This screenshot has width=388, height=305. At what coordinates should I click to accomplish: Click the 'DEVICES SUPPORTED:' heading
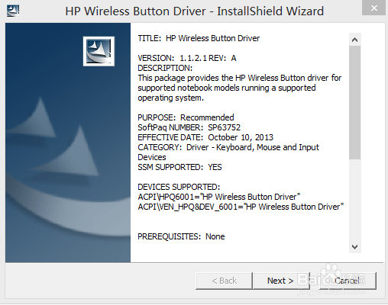(179, 187)
